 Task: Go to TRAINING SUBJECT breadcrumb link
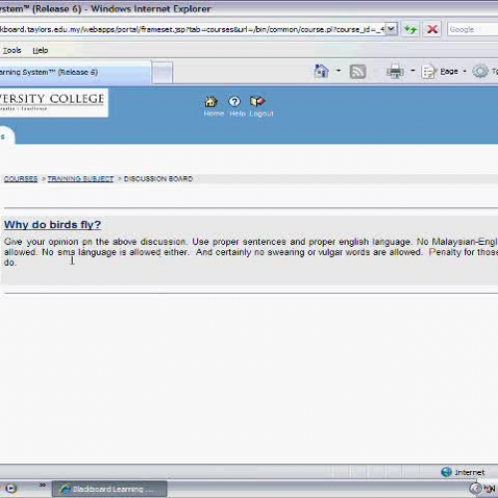(81, 179)
